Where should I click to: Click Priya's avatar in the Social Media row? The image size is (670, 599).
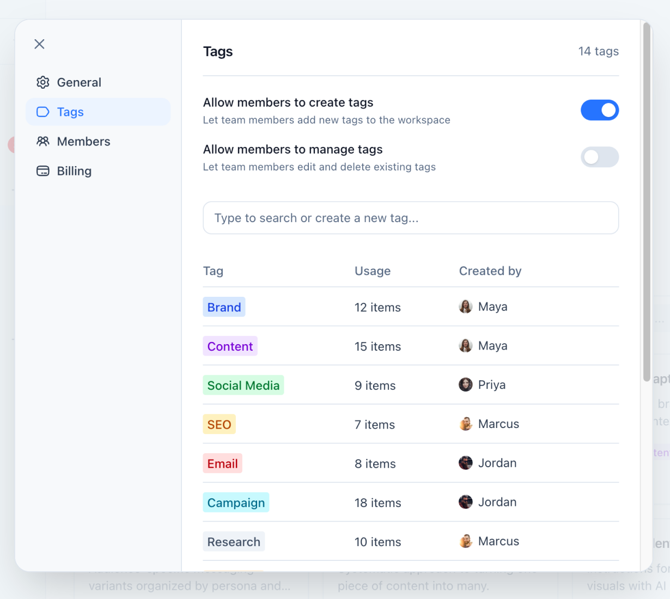tap(466, 384)
